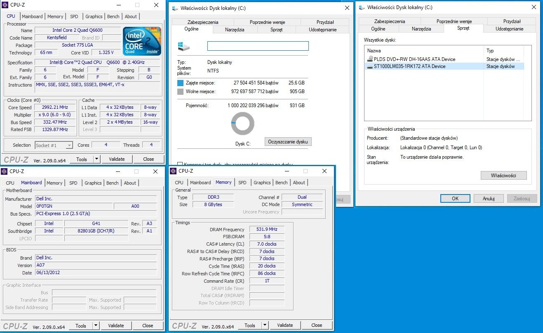This screenshot has height=333, width=543.
Task: Click the Tools button in the Mainboard window
Action: click(x=81, y=326)
